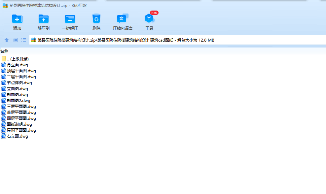Image resolution: width=326 pixels, height=194 pixels.
Task: Sort by the 名称 column header
Action: point(4,51)
